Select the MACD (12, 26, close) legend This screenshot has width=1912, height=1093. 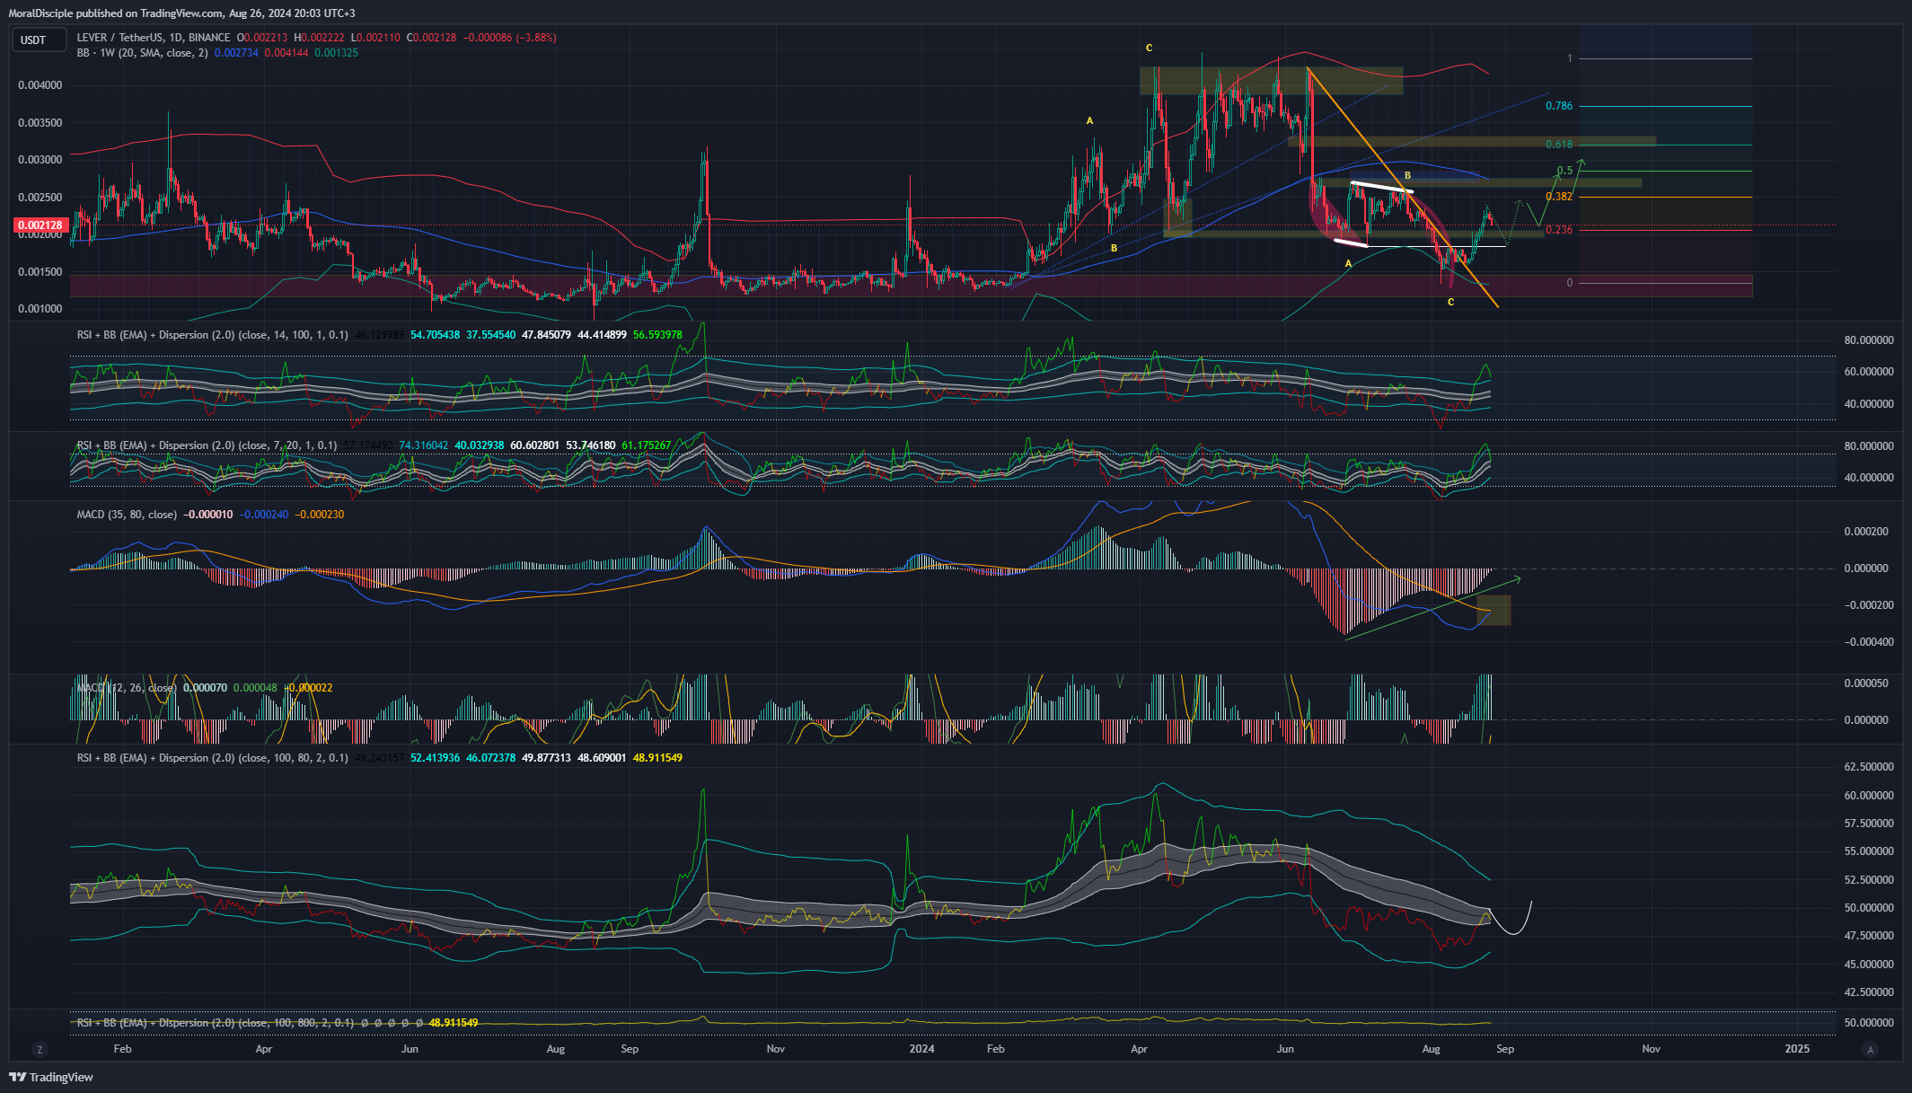(127, 688)
